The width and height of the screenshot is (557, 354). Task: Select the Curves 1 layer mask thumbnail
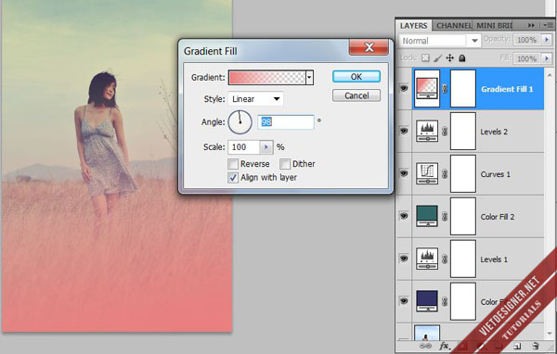[463, 174]
